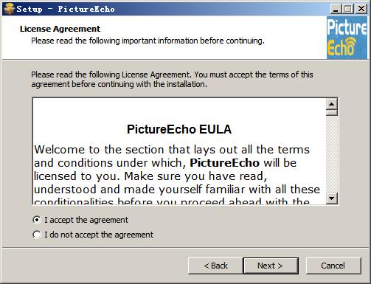Open the Setup installer icon system menu
The height and width of the screenshot is (284, 371).
[9, 9]
